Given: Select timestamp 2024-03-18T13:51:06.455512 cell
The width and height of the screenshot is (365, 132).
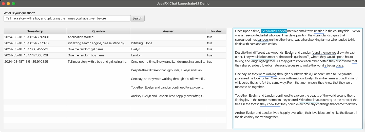Looking at the screenshot, I should click(35, 49).
